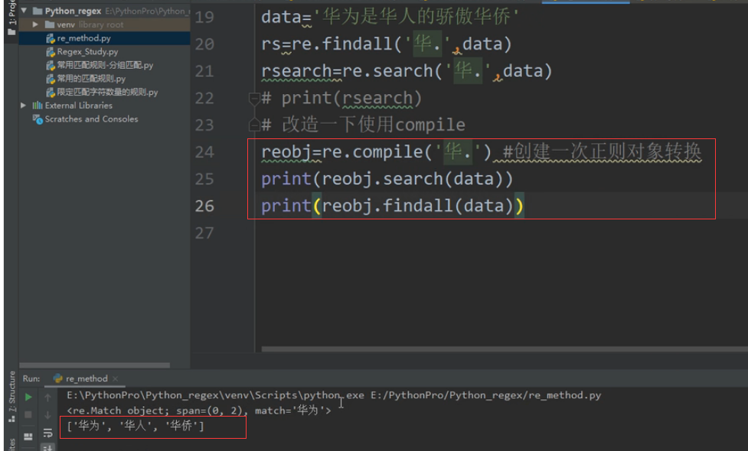Click the Scratches and Consoles icon
Screen dimensions: 748x451
point(38,119)
